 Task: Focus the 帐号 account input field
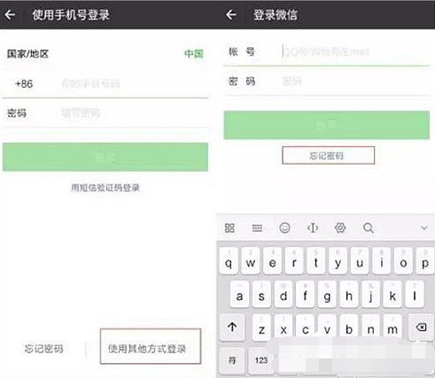(327, 51)
